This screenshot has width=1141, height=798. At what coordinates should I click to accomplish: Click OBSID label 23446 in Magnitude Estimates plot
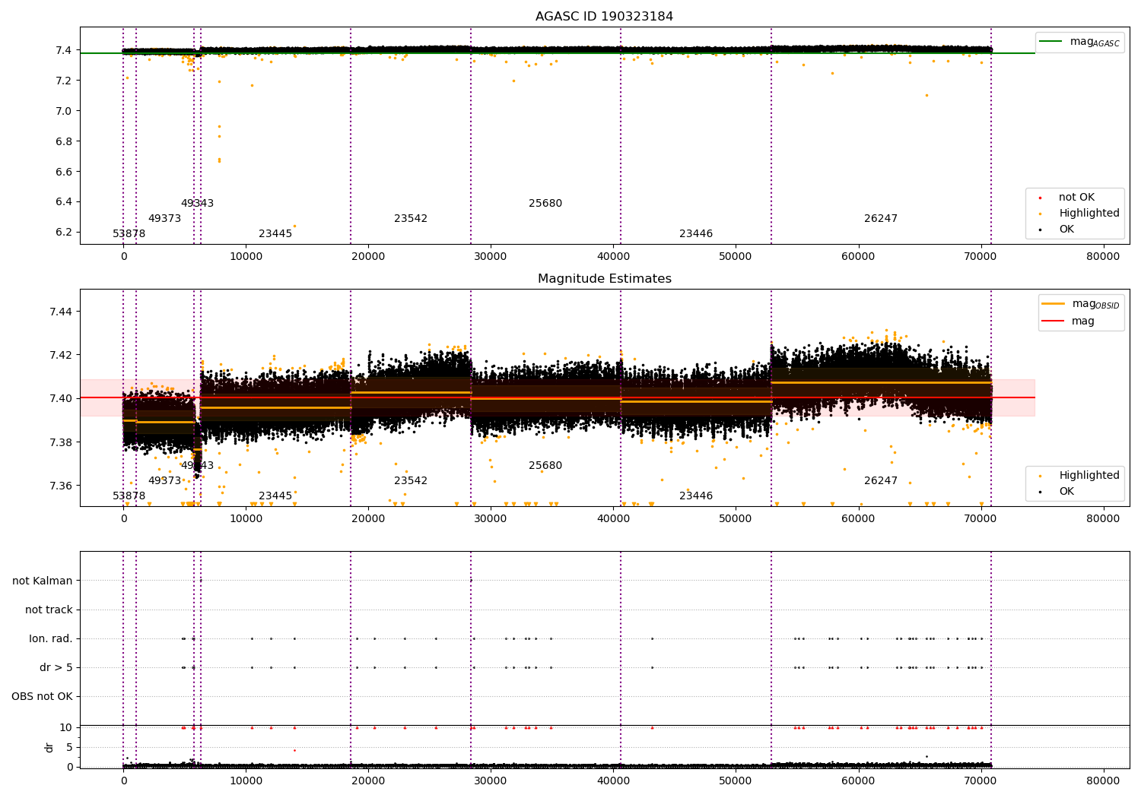pos(696,496)
